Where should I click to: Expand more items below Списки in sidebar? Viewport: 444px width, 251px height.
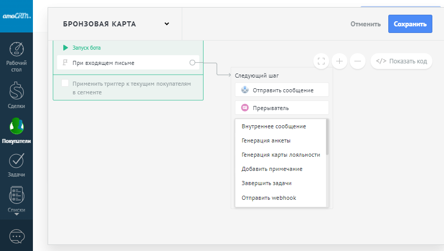[17, 214]
